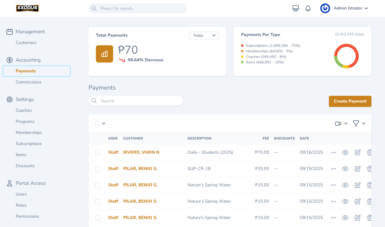The height and width of the screenshot is (227, 385).
Task: Click the Create Payment button
Action: [350, 101]
